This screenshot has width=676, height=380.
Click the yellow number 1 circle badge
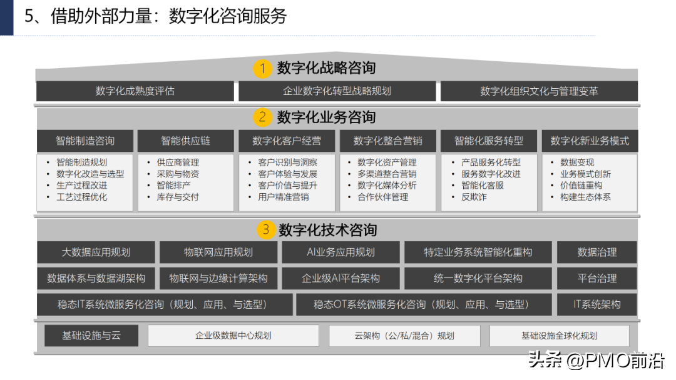click(262, 68)
